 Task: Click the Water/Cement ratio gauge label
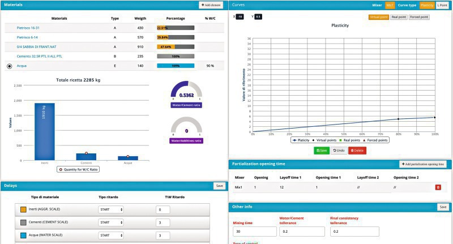click(186, 105)
